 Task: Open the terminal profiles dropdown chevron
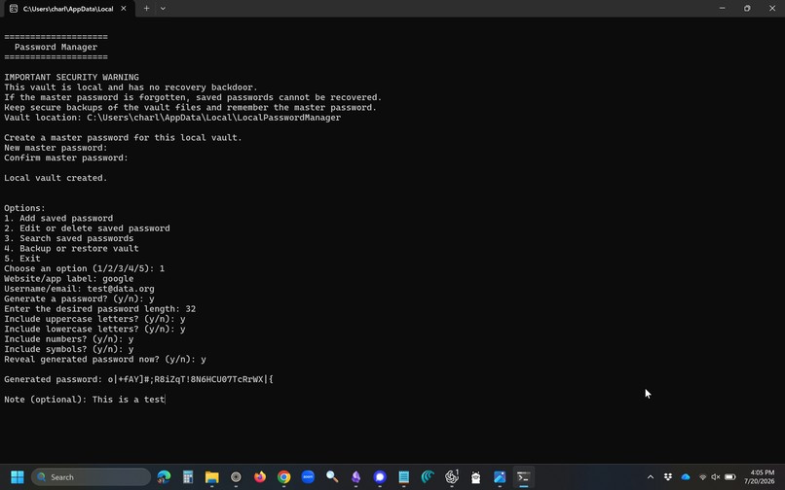click(x=163, y=8)
